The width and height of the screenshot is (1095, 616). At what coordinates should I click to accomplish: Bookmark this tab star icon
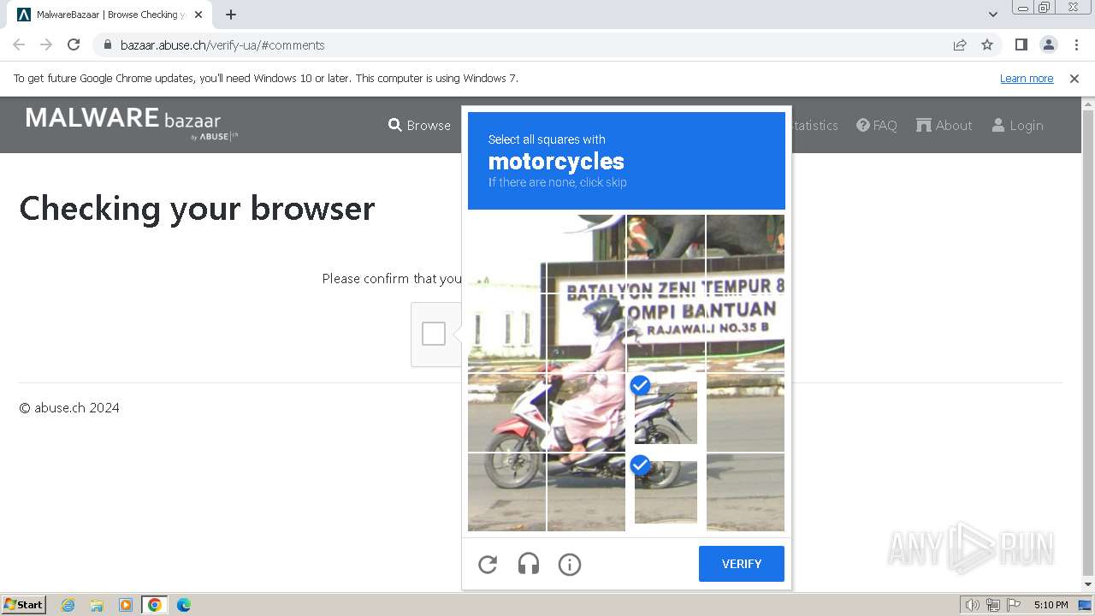coord(987,44)
